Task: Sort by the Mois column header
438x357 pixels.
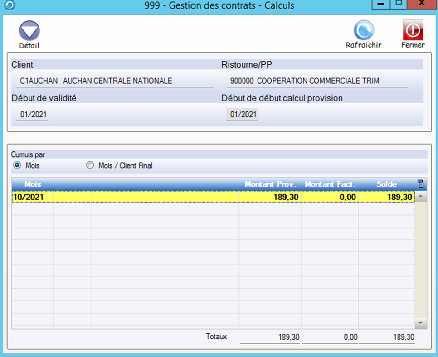Action: 33,184
